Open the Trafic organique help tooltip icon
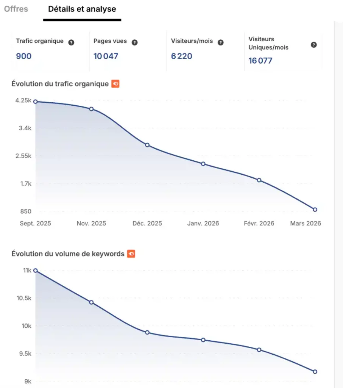 (71, 42)
